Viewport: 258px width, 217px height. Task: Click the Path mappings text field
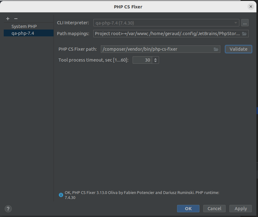[167, 34]
